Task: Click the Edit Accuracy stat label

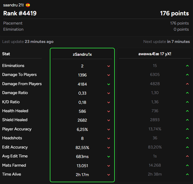Action: pyautogui.click(x=15, y=147)
